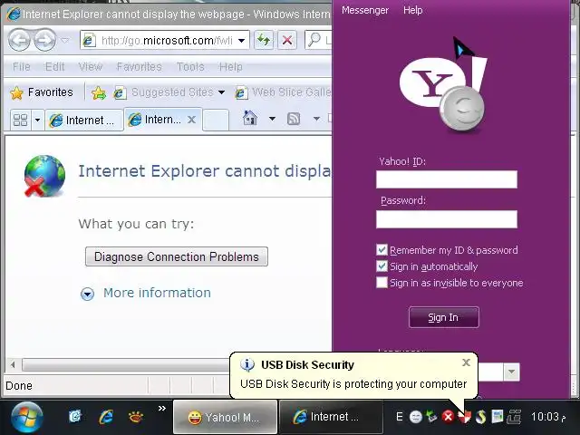Open the language dropdown in Messenger
The height and width of the screenshot is (435, 580).
(x=511, y=372)
